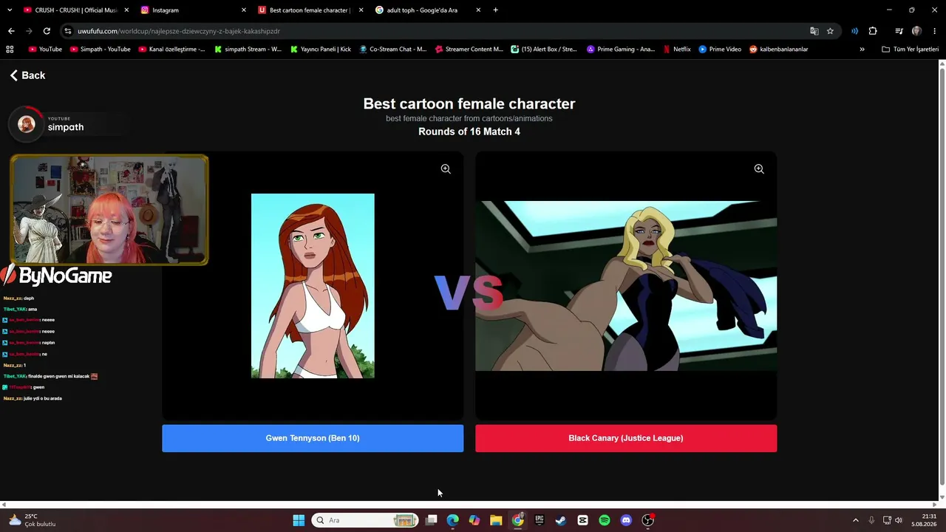The image size is (946, 532).
Task: Open Discord from the taskbar
Action: point(626,520)
